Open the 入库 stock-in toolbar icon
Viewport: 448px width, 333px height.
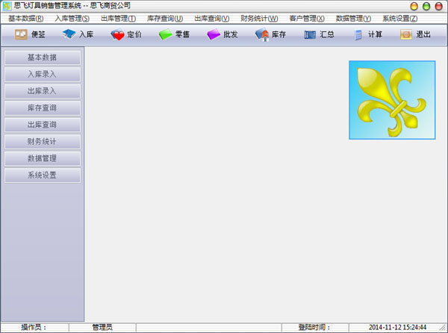(69, 34)
